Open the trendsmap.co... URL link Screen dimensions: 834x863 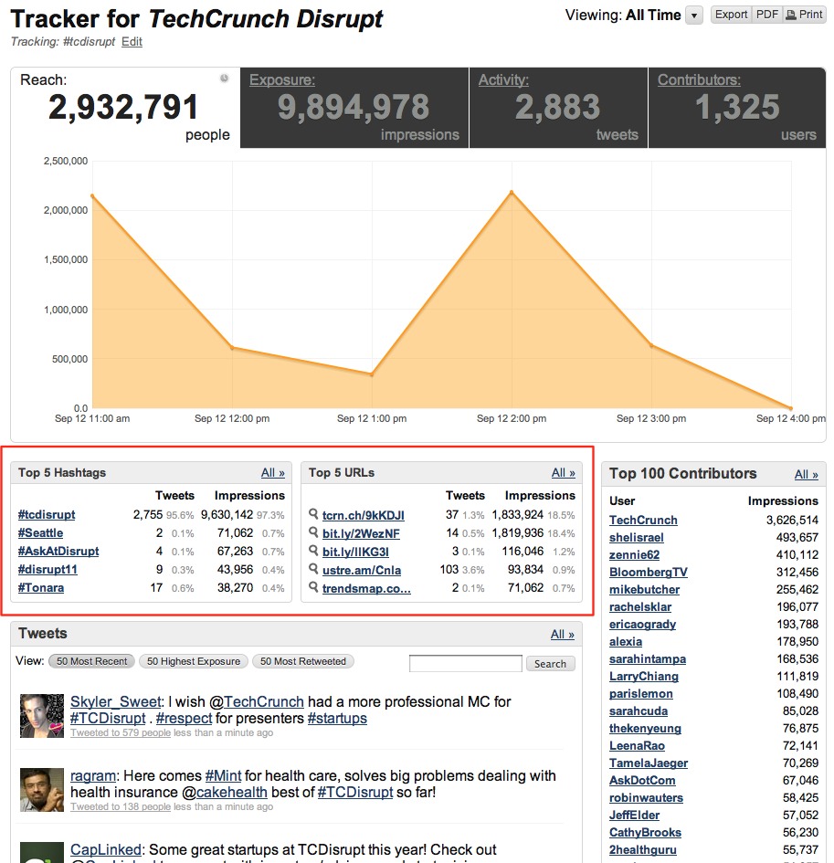[x=366, y=588]
